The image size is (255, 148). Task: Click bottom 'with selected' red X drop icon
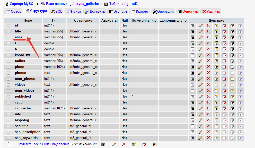click(124, 144)
